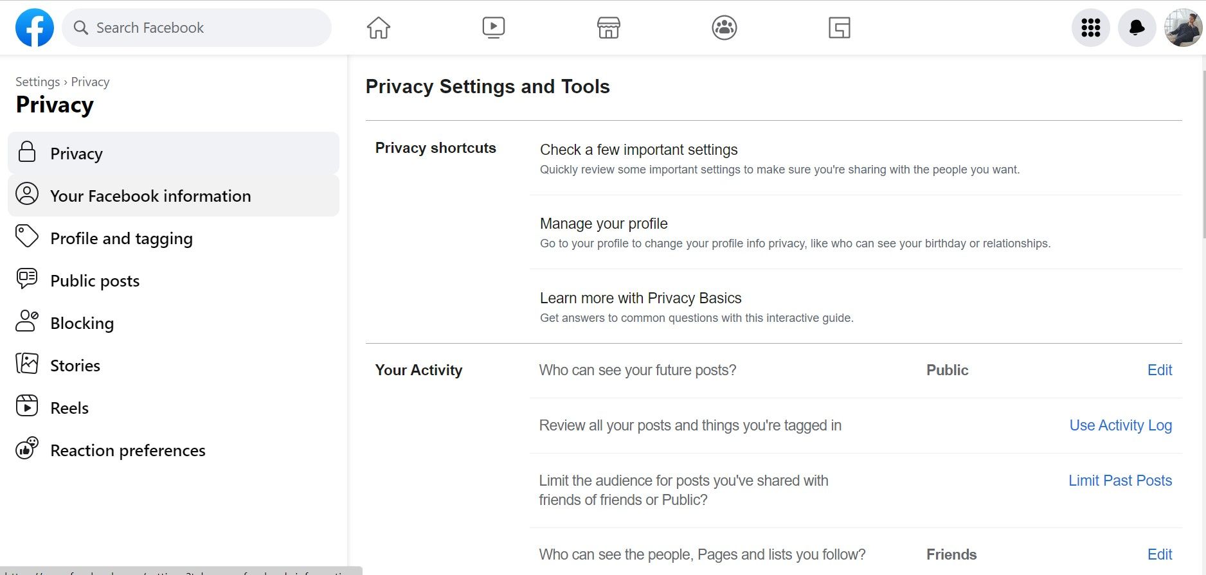This screenshot has height=575, width=1206.
Task: Go to Blocking settings
Action: [82, 323]
